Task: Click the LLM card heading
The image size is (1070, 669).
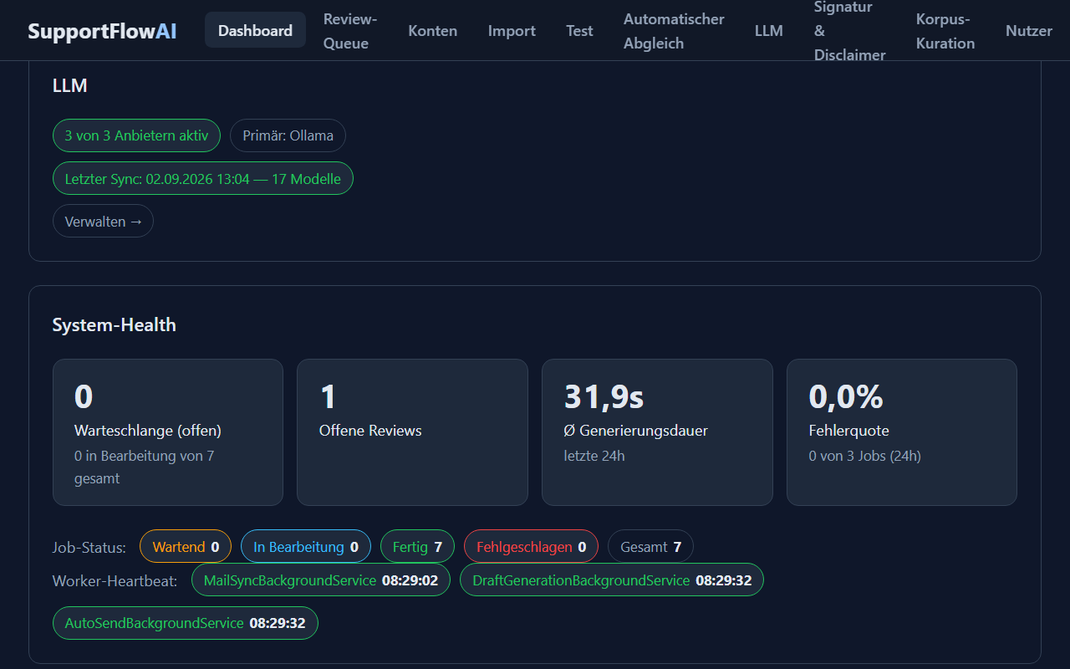Action: point(69,85)
